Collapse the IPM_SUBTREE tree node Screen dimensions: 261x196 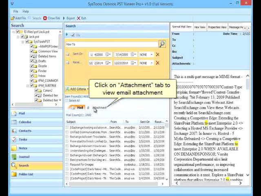pos(27,86)
